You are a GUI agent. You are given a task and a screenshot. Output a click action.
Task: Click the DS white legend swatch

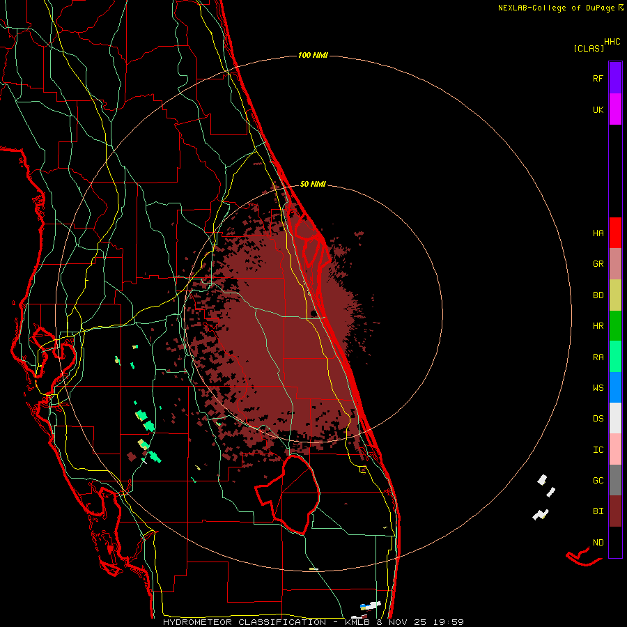(615, 418)
